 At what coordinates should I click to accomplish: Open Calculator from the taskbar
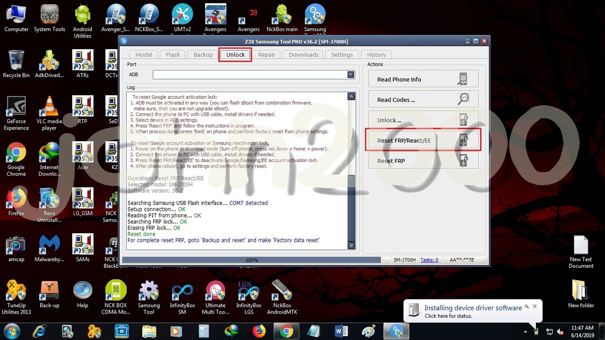[204, 331]
